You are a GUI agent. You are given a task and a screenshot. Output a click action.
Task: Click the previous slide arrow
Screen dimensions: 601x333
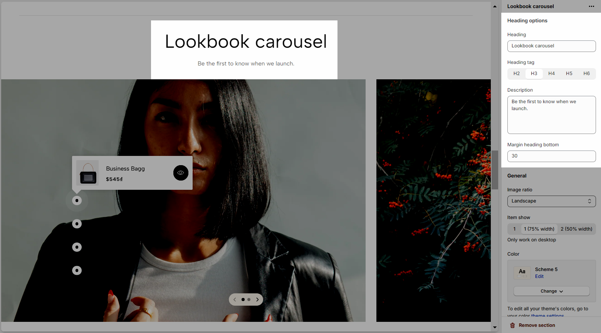tap(235, 300)
